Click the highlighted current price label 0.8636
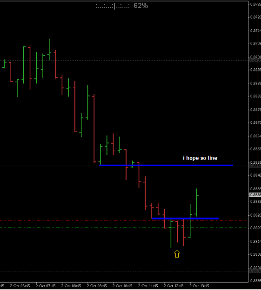261x290 pixels. click(x=255, y=195)
